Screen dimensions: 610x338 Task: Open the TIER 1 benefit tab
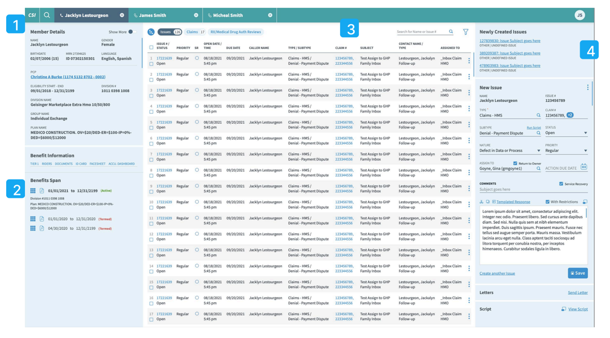click(34, 164)
